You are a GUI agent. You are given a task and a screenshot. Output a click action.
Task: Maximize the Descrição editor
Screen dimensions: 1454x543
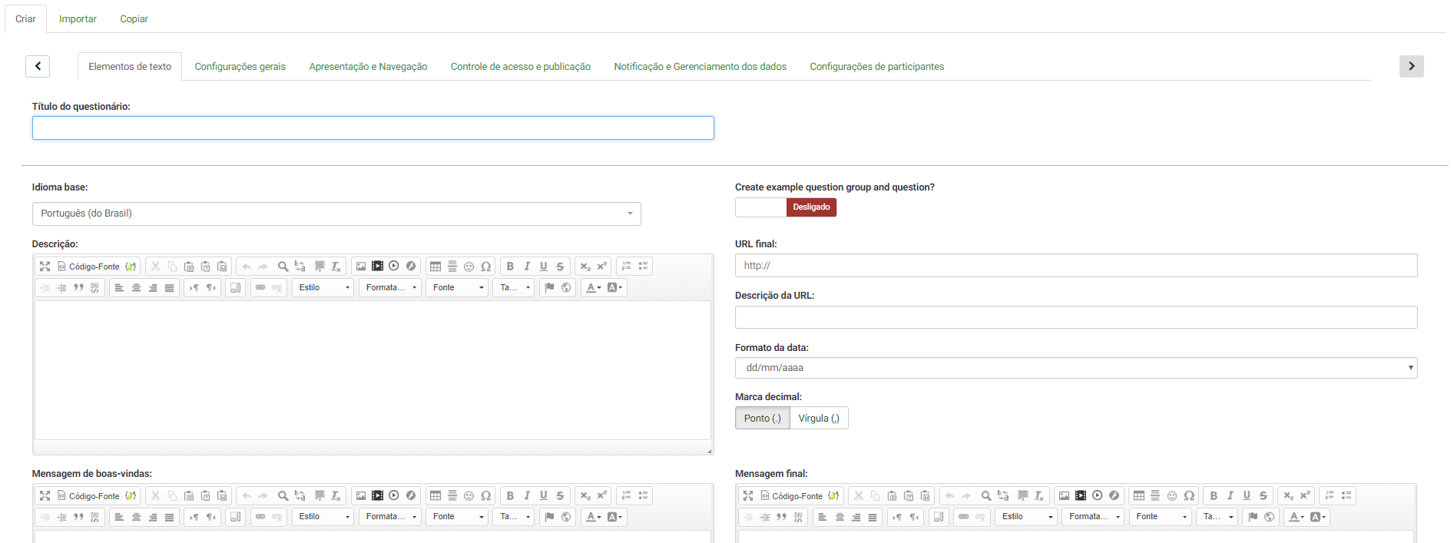click(45, 267)
